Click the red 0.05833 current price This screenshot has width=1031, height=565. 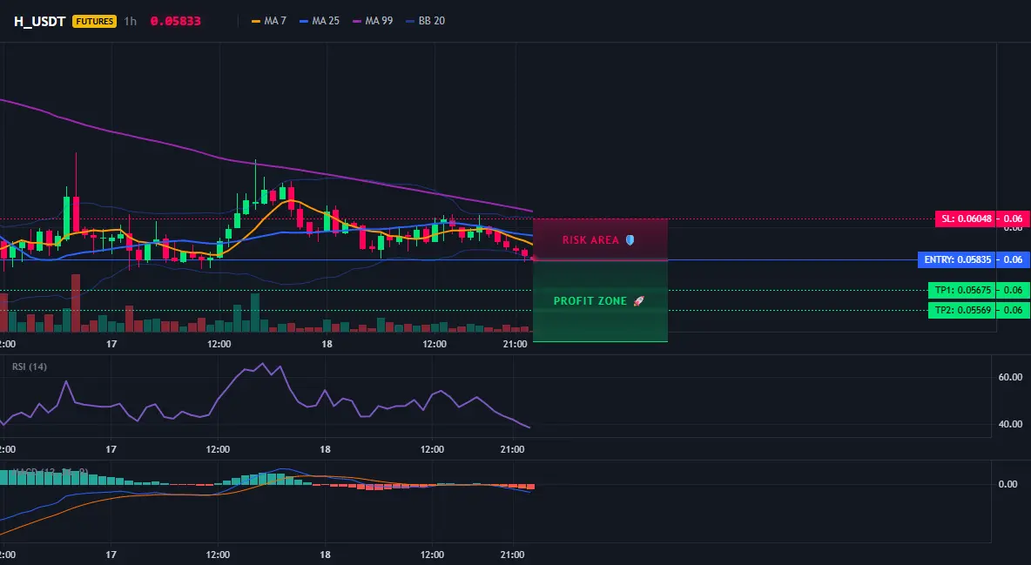point(176,21)
